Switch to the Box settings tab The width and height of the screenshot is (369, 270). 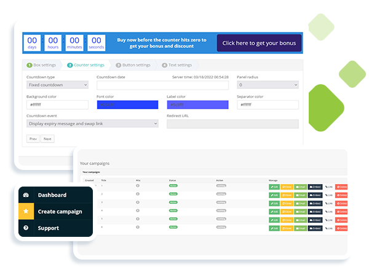43,65
